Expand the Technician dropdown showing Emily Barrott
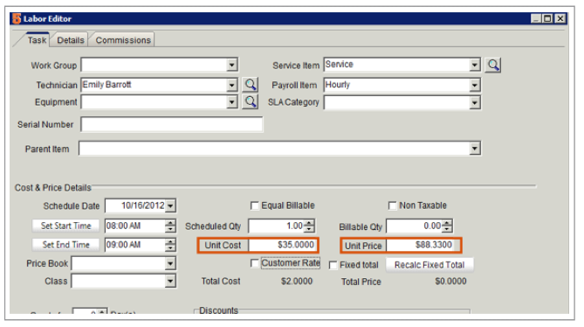Image resolution: width=584 pixels, height=327 pixels. click(232, 85)
